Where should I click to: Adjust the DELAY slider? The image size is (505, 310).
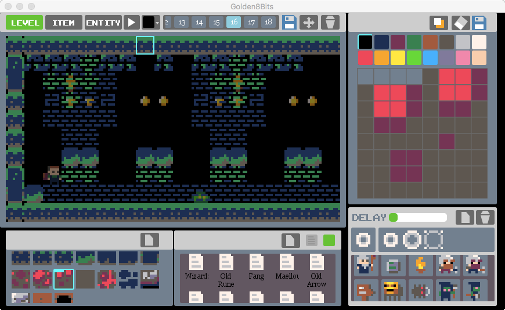(x=418, y=218)
